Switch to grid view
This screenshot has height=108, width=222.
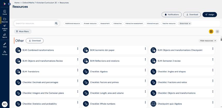tap(211, 32)
